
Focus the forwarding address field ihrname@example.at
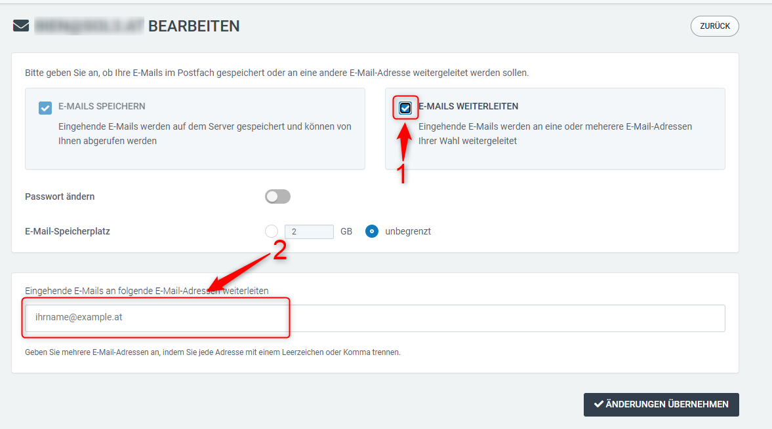click(x=375, y=318)
